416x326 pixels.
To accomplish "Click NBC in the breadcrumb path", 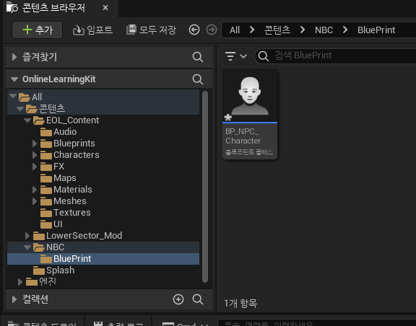I will [x=324, y=30].
